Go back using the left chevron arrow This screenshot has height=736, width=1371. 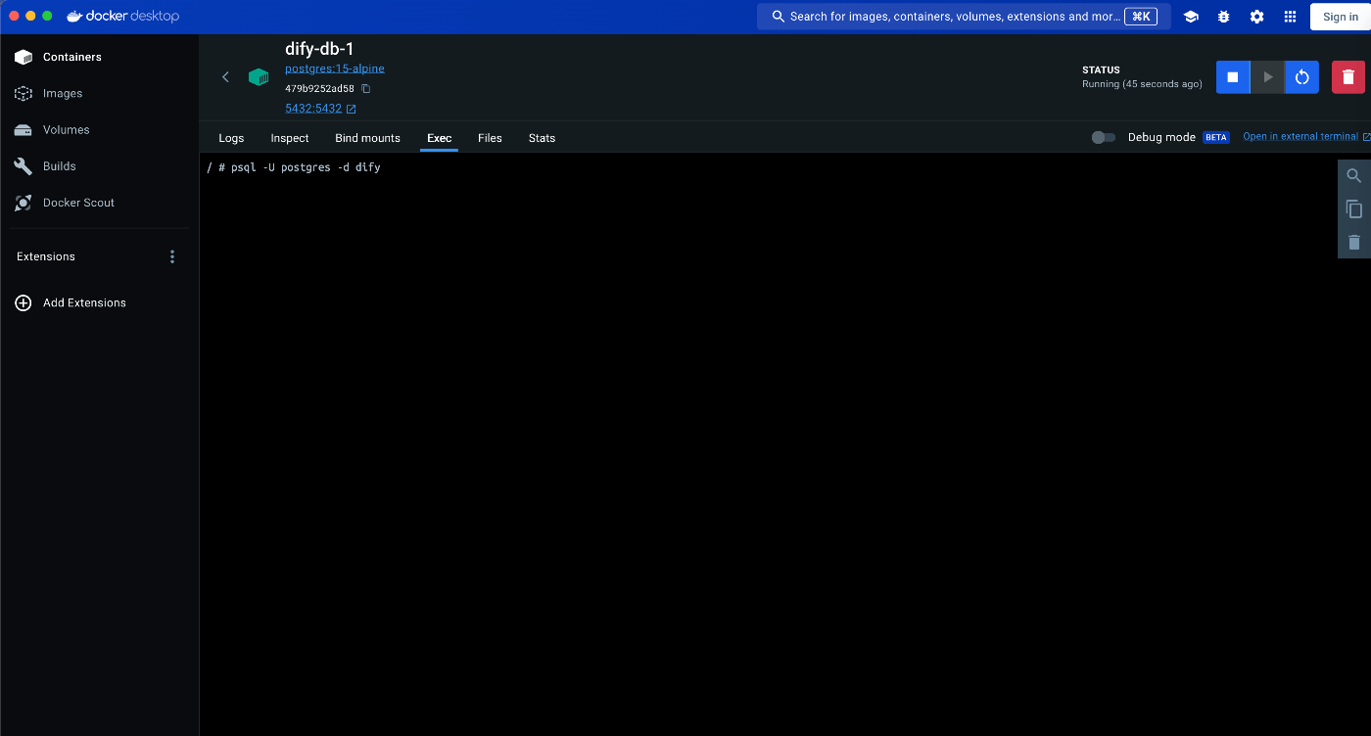[x=225, y=76]
